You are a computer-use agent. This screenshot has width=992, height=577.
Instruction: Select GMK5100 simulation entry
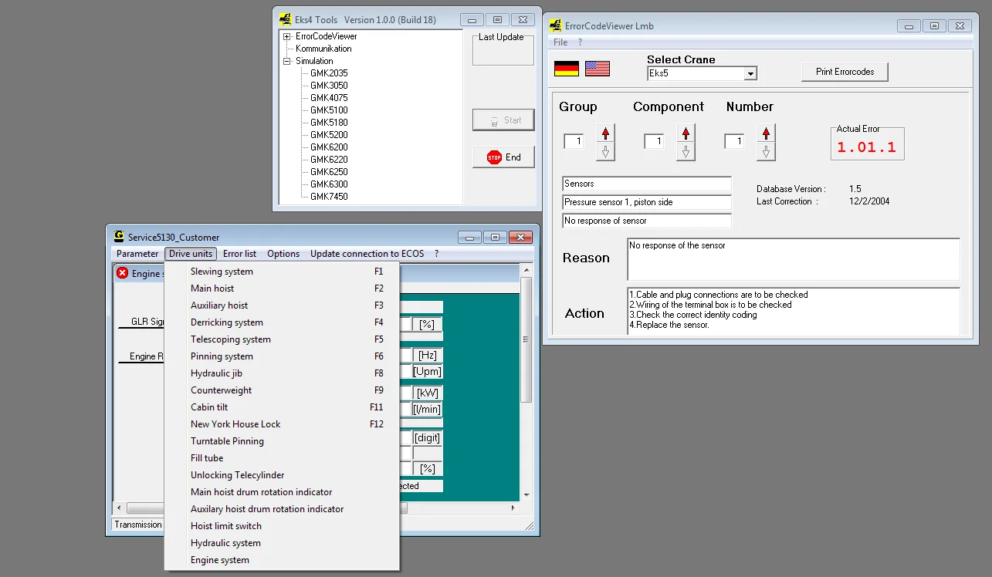(x=329, y=110)
